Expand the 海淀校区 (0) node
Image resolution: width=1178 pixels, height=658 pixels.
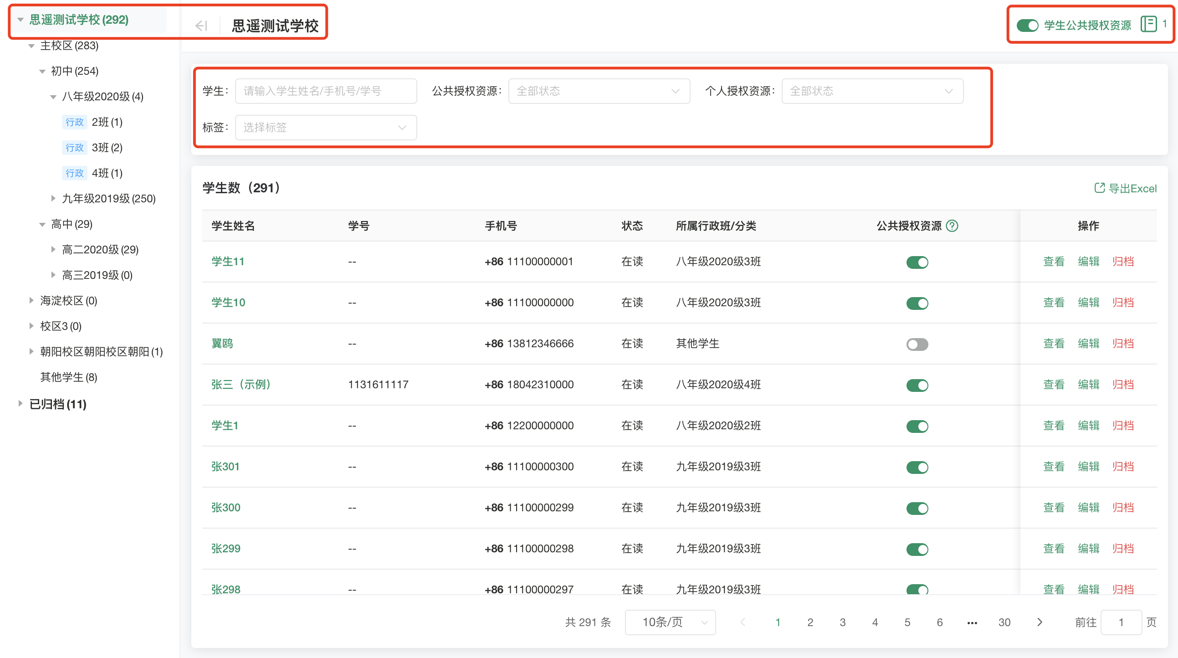[x=31, y=300]
